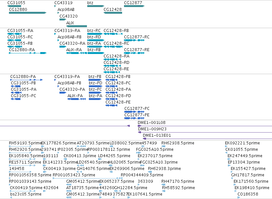Click the EK269906.5prime EST label
Image resolution: width=272 pixels, height=199 pixels.
coord(127,169)
